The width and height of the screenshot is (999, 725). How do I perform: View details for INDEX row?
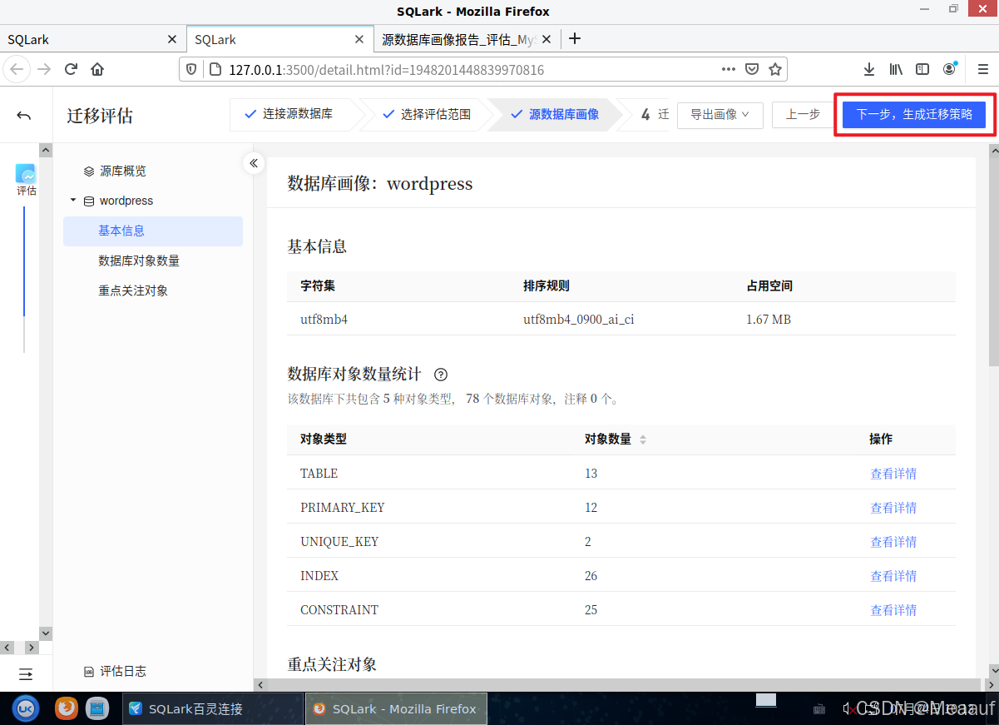click(x=893, y=576)
